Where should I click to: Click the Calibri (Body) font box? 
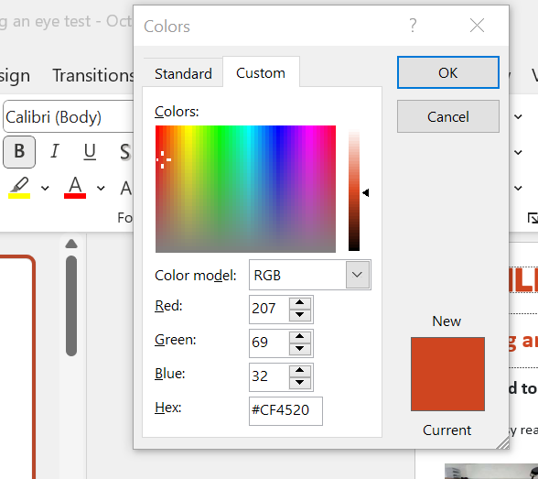[x=69, y=116]
